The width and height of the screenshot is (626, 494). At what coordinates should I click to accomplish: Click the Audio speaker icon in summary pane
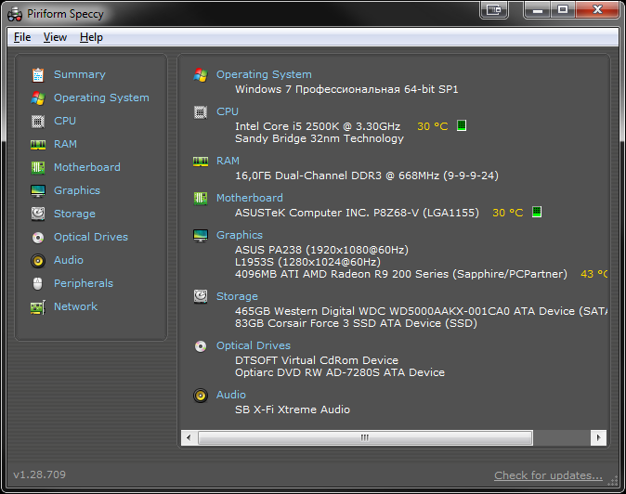(x=201, y=396)
